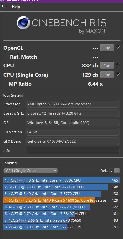Open the File menu
This screenshot has width=123, height=239.
4,7
